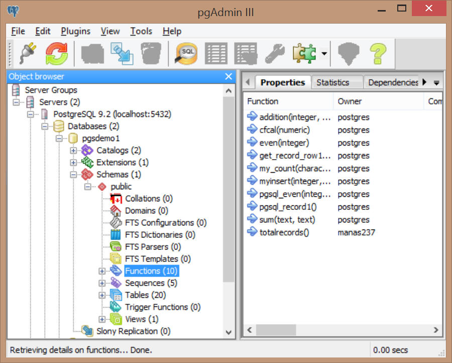
Task: Expand the Sequences (5) node
Action: 102,283
